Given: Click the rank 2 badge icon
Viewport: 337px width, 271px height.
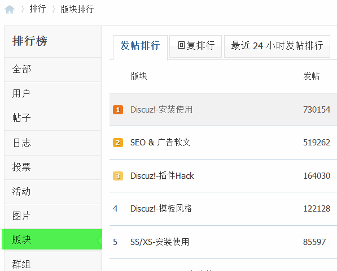Looking at the screenshot, I should (118, 143).
